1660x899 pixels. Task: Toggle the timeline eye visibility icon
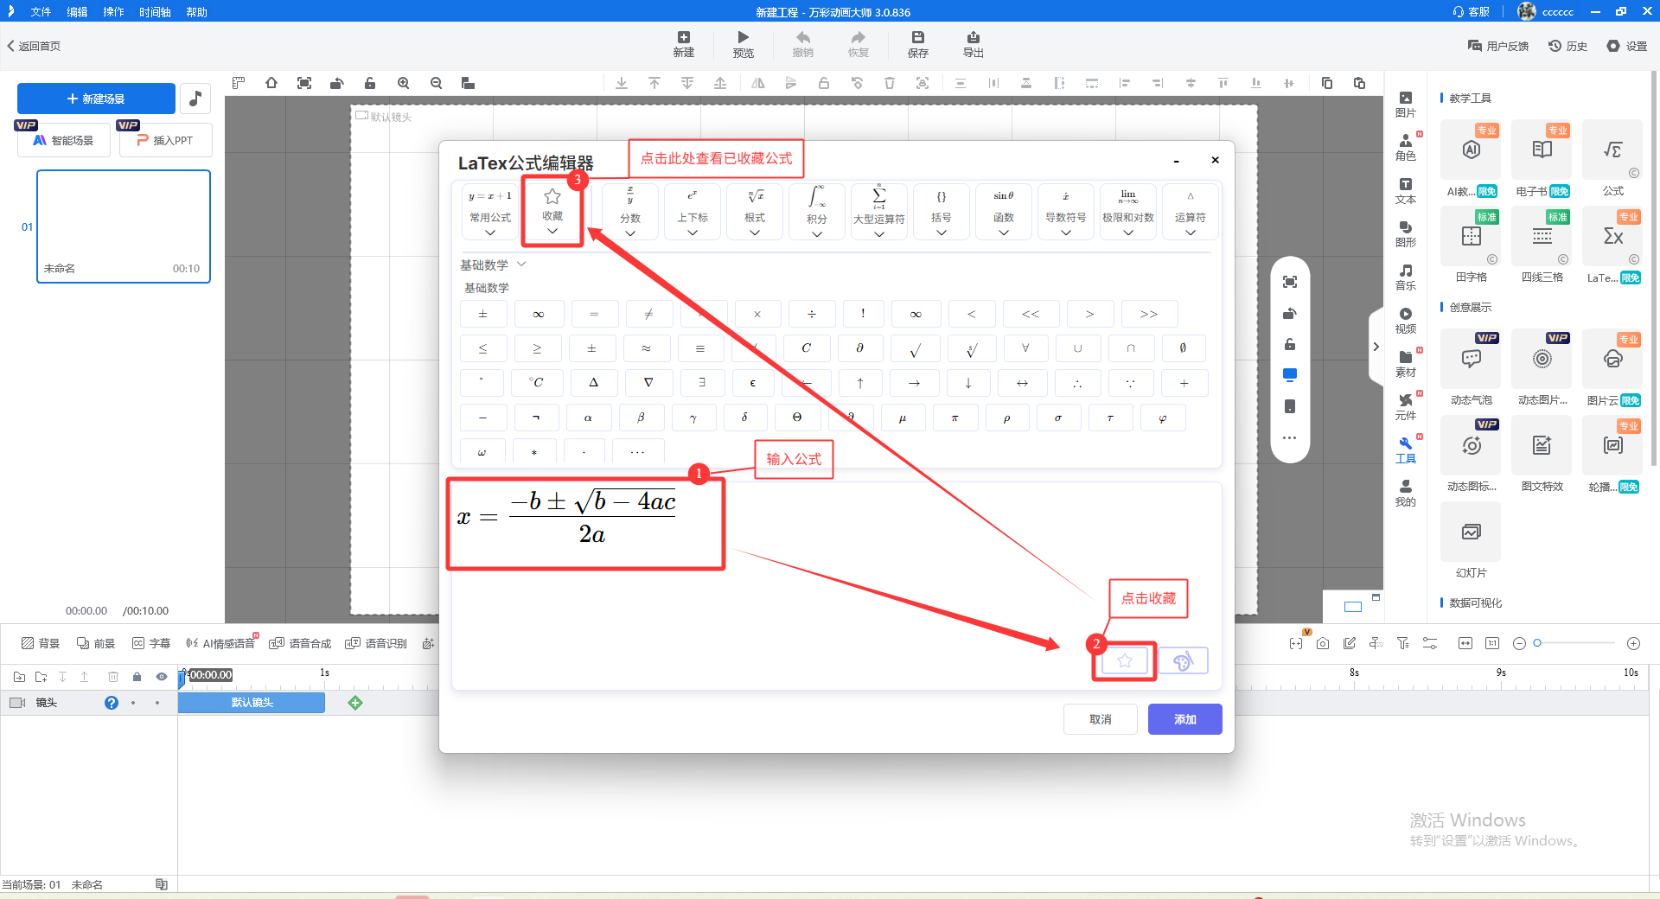(161, 677)
